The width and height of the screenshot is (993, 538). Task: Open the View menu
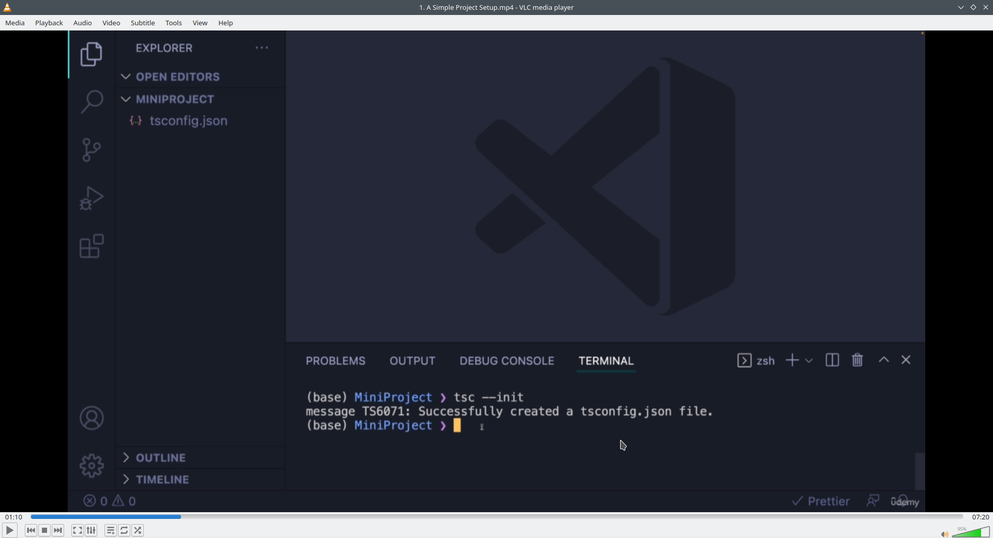click(x=200, y=23)
